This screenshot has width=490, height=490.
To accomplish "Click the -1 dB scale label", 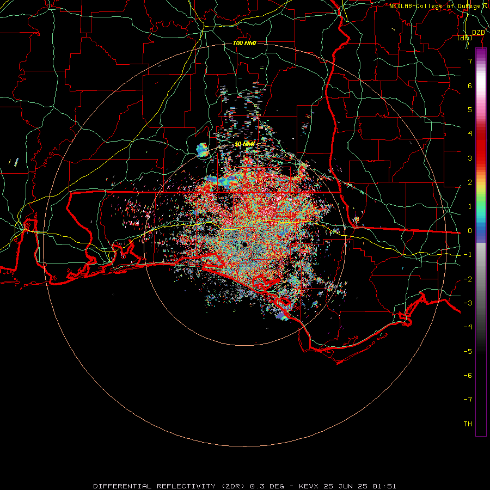I will (468, 255).
